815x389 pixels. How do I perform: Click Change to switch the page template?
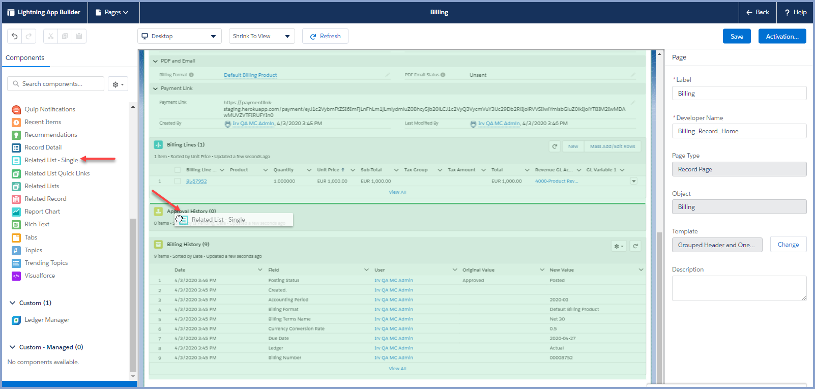[788, 245]
